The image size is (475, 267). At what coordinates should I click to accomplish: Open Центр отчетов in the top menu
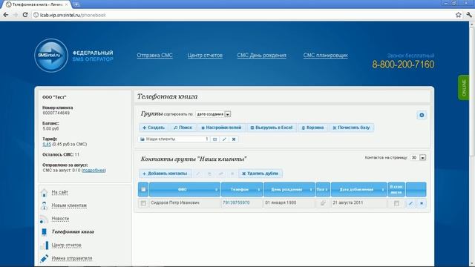click(205, 56)
